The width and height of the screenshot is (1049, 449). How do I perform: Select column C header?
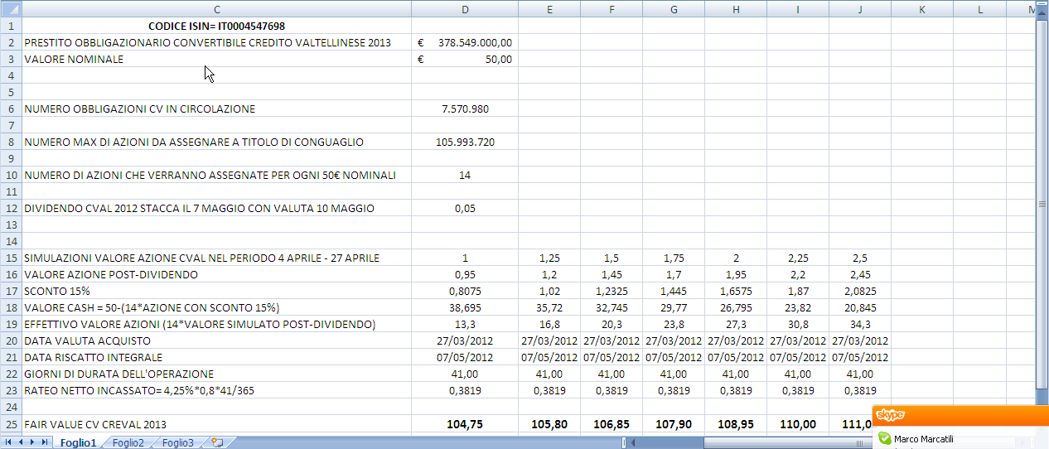tap(216, 9)
